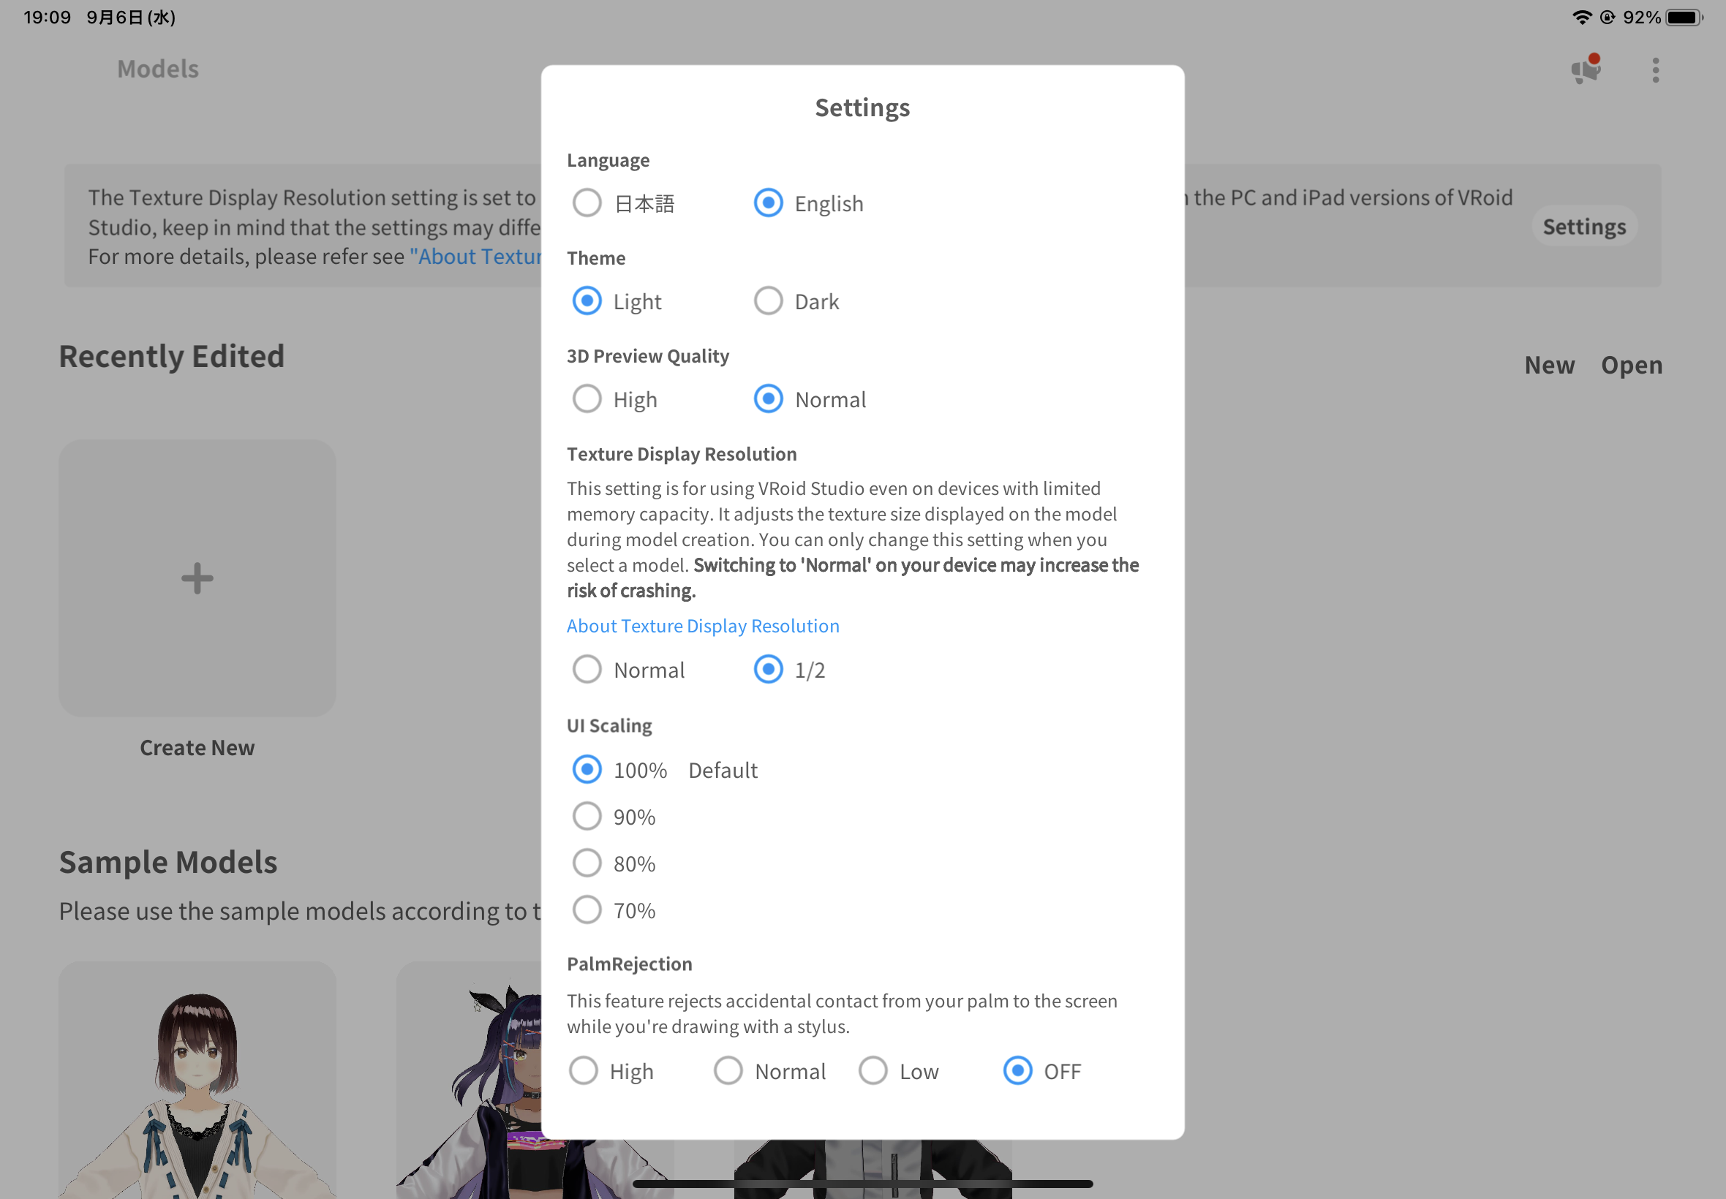Switch theme to Dark
This screenshot has height=1199, width=1726.
click(x=768, y=301)
